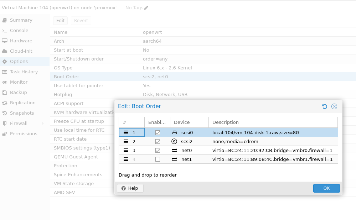Click the drag handle icon for net1 row
356x220 pixels.
[x=126, y=159]
